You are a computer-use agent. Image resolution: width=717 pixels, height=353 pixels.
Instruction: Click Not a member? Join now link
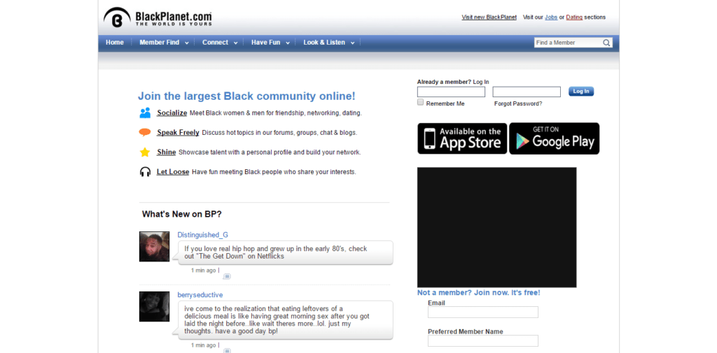point(479,293)
